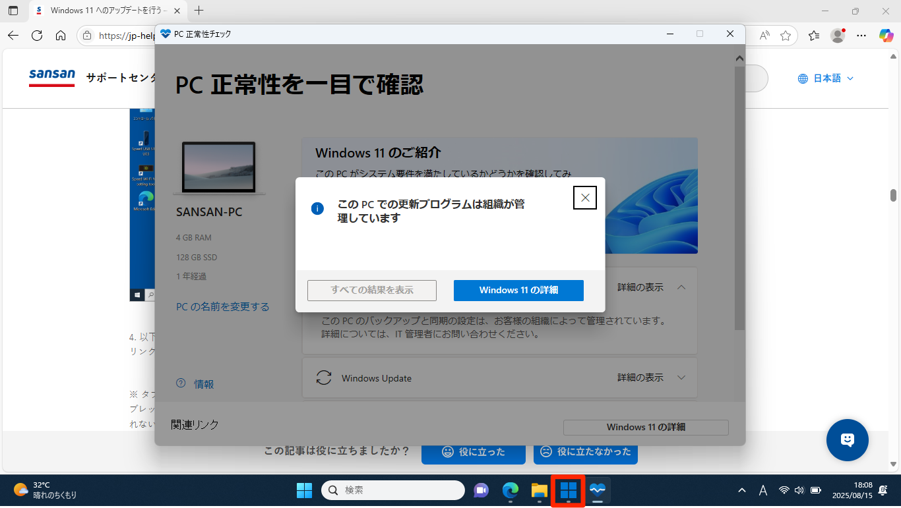The image size is (901, 508).
Task: Open File Explorer from the taskbar
Action: (540, 490)
